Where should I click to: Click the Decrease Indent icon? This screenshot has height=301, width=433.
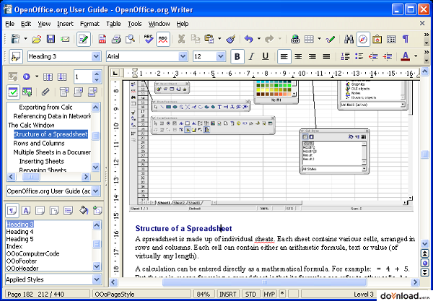click(373, 56)
